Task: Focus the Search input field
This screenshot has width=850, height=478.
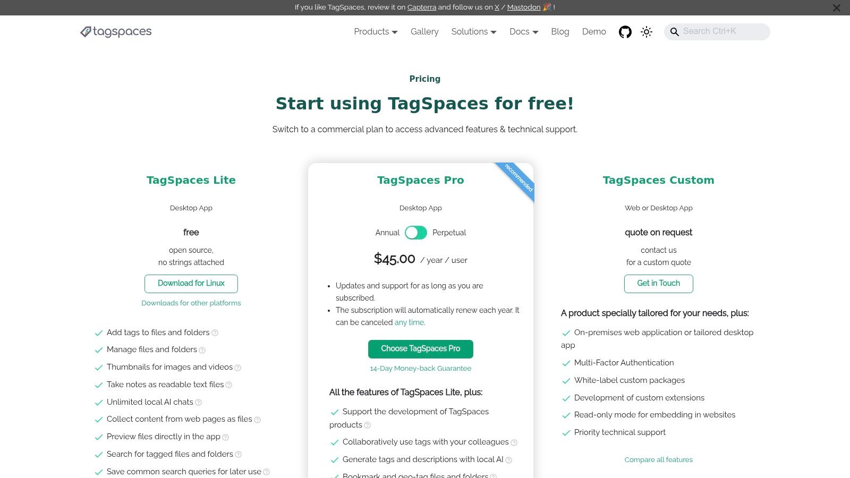Action: click(x=722, y=32)
